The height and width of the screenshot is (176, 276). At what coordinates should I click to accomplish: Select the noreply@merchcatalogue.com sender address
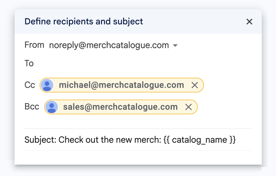coord(109,45)
